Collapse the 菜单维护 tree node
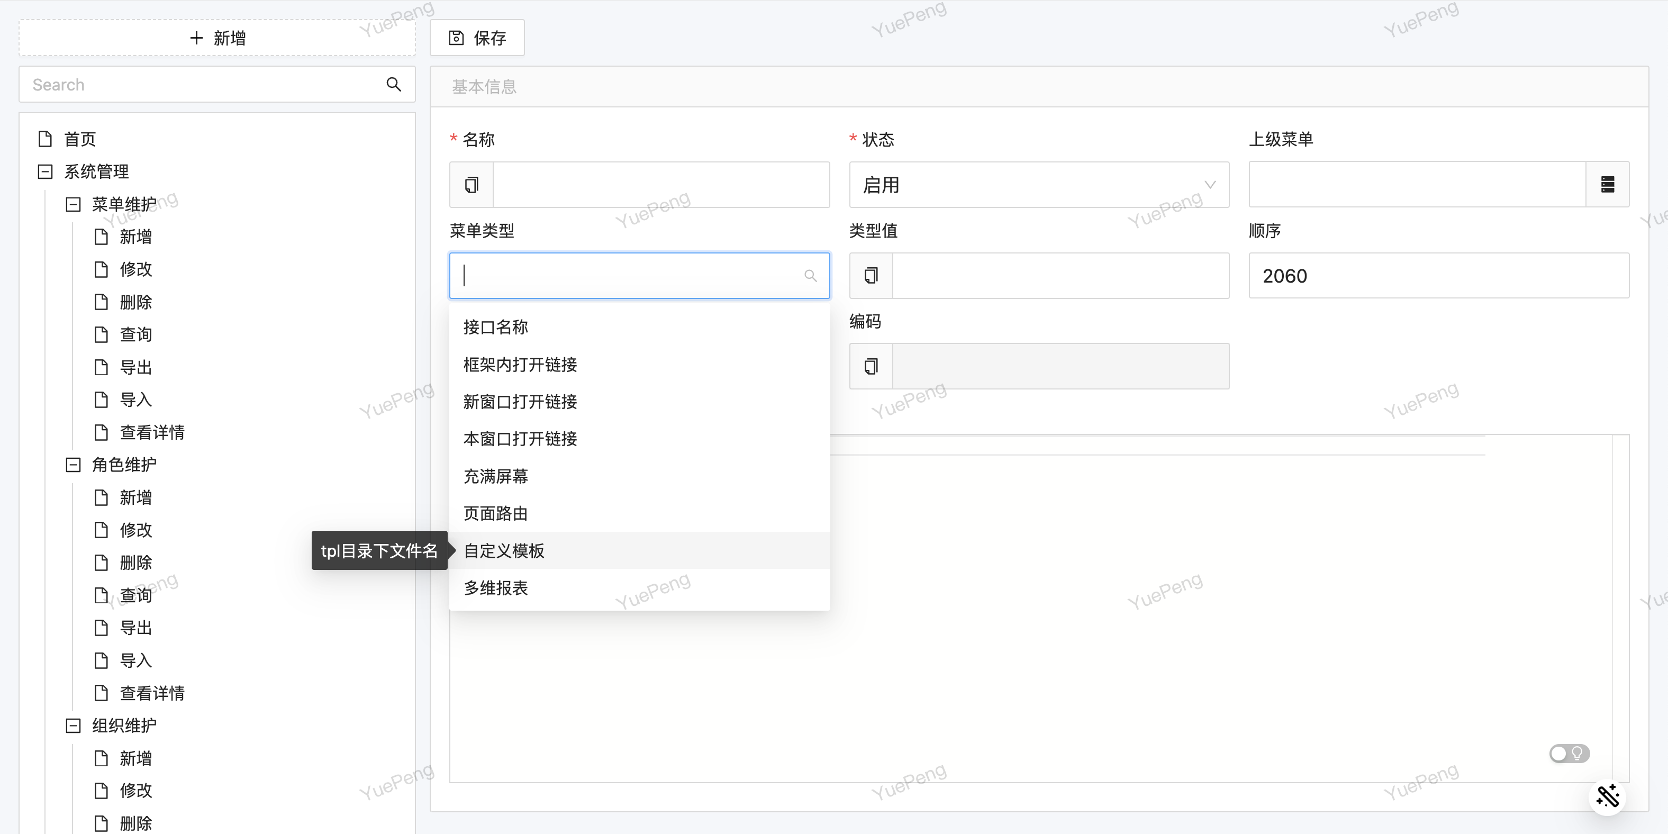The image size is (1668, 834). pyautogui.click(x=73, y=205)
